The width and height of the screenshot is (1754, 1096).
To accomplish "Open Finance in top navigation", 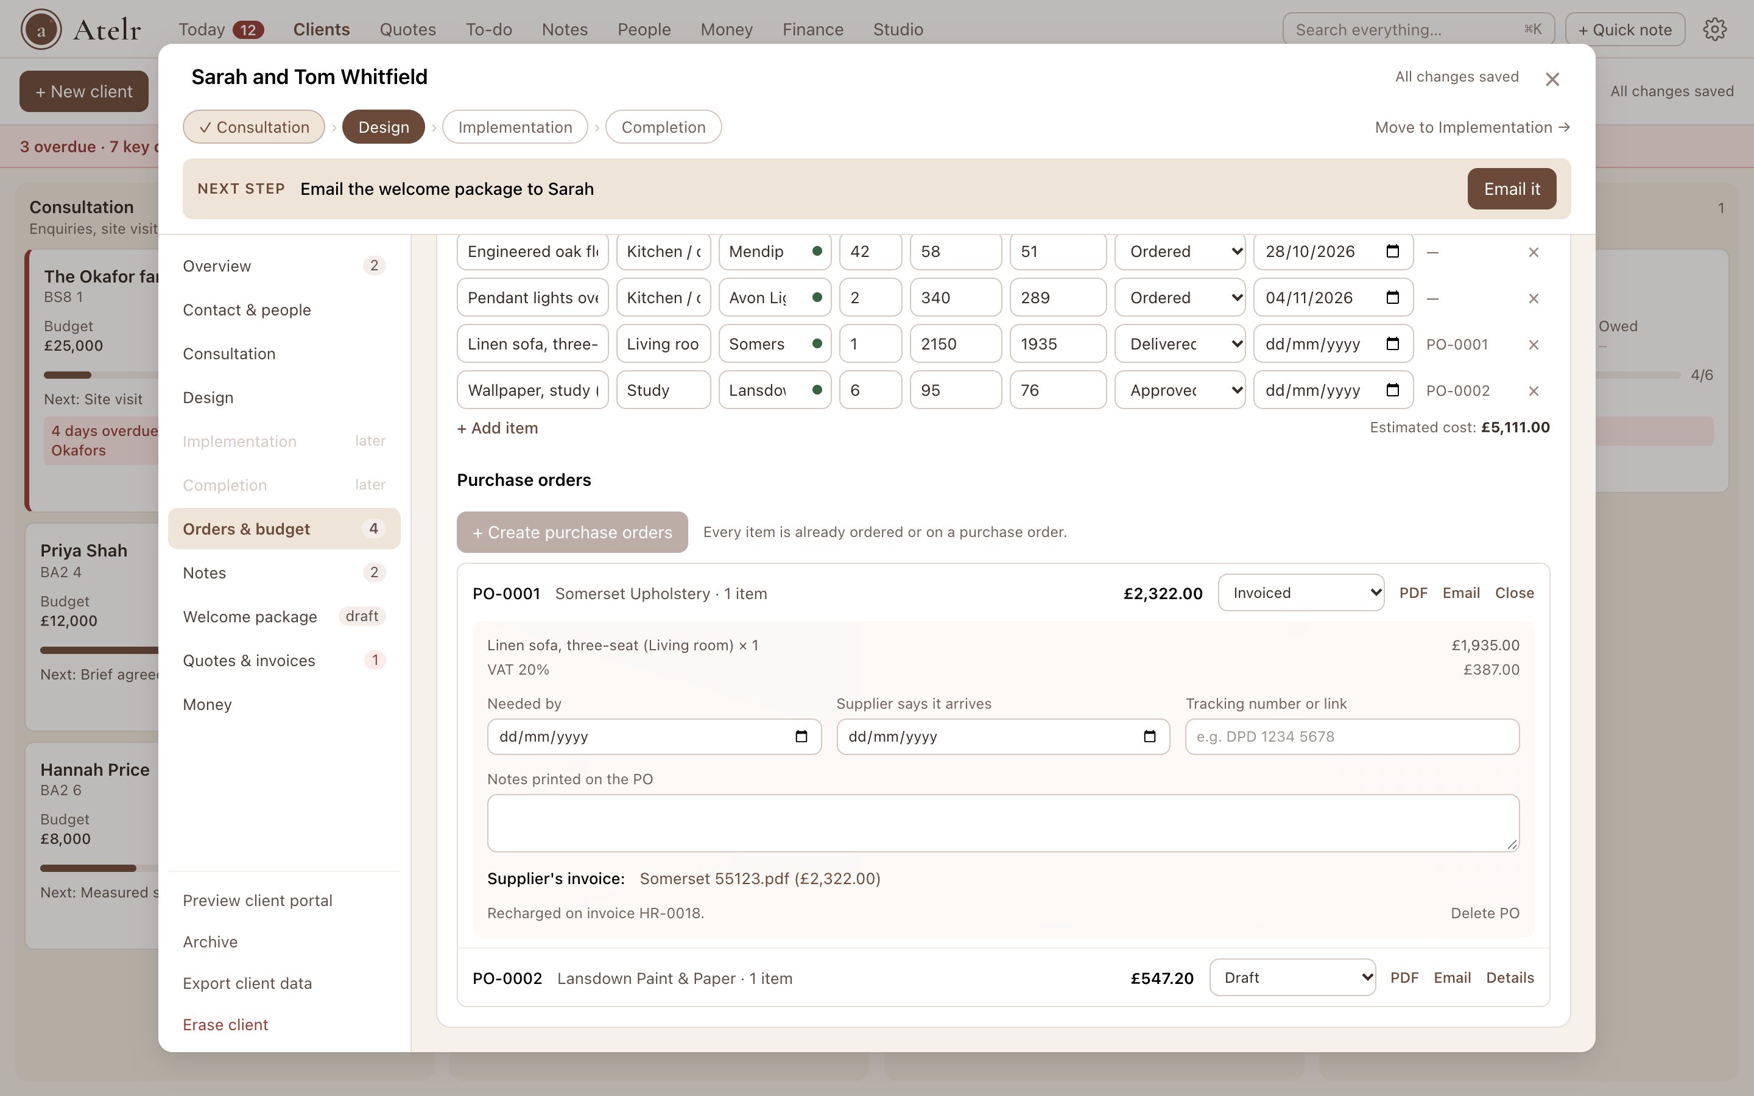I will pos(812,30).
